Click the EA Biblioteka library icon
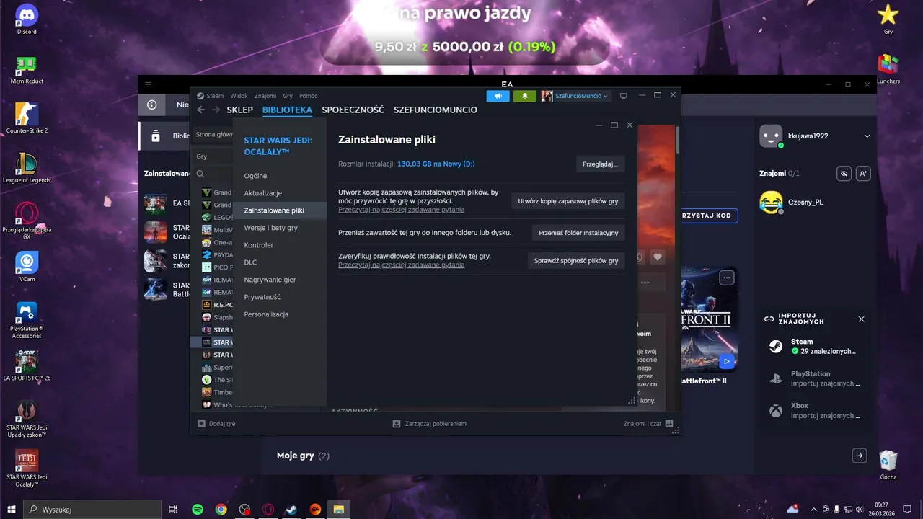This screenshot has width=923, height=519. click(x=156, y=136)
